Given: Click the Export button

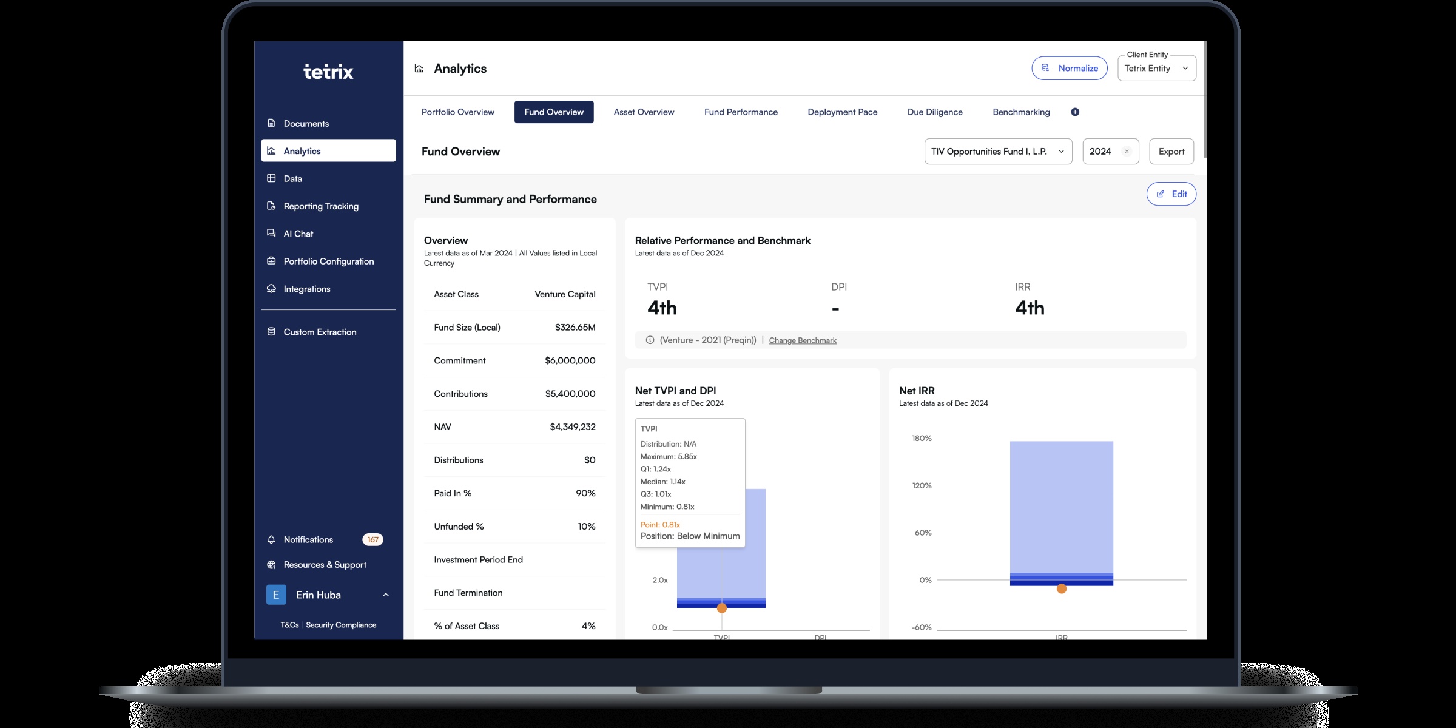Looking at the screenshot, I should (x=1171, y=152).
